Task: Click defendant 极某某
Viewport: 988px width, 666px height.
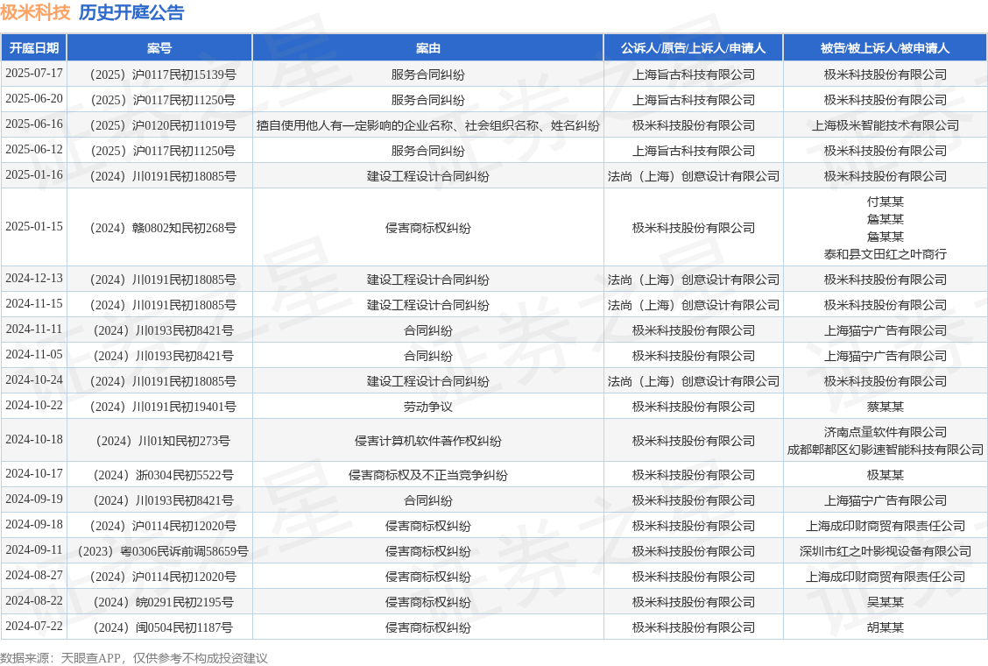Action: [885, 475]
